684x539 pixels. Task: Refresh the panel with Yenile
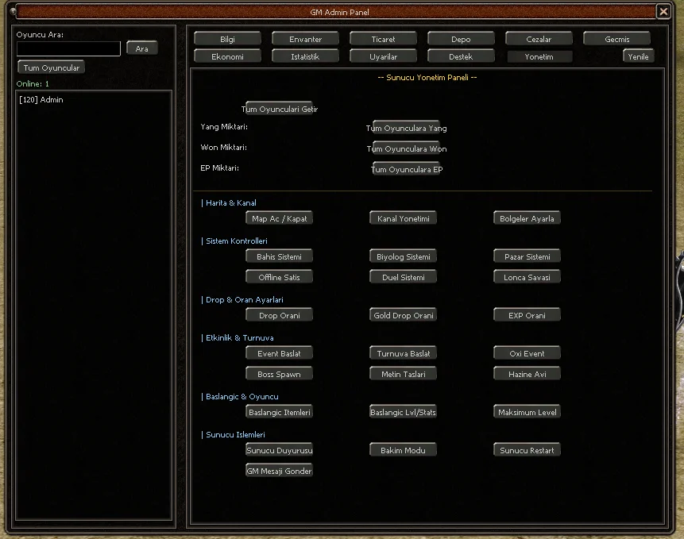(x=638, y=56)
